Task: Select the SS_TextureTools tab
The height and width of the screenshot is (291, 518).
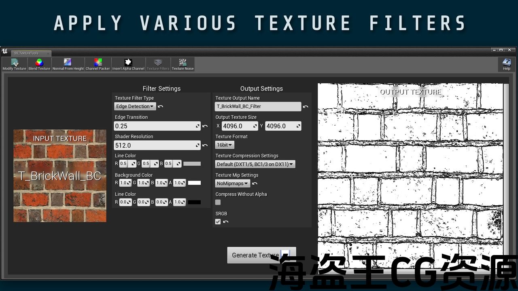Action: point(27,53)
